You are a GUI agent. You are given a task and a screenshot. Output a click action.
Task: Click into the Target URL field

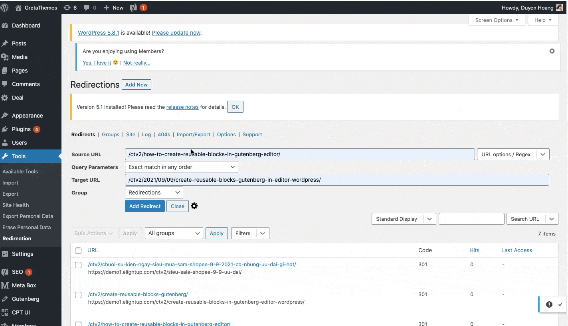point(337,180)
